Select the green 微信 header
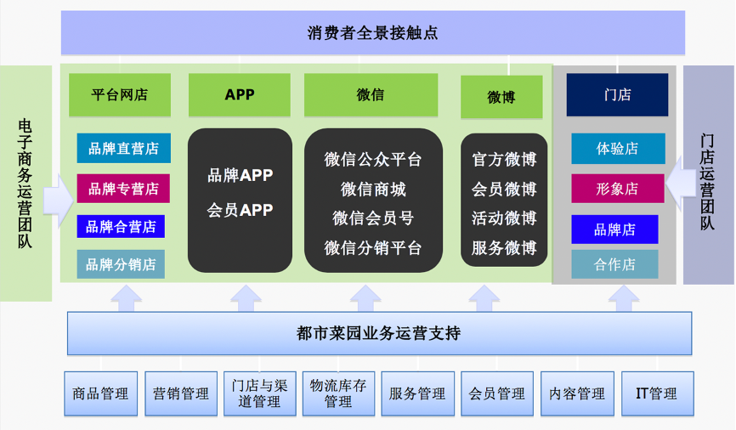The image size is (736, 430). pyautogui.click(x=371, y=94)
